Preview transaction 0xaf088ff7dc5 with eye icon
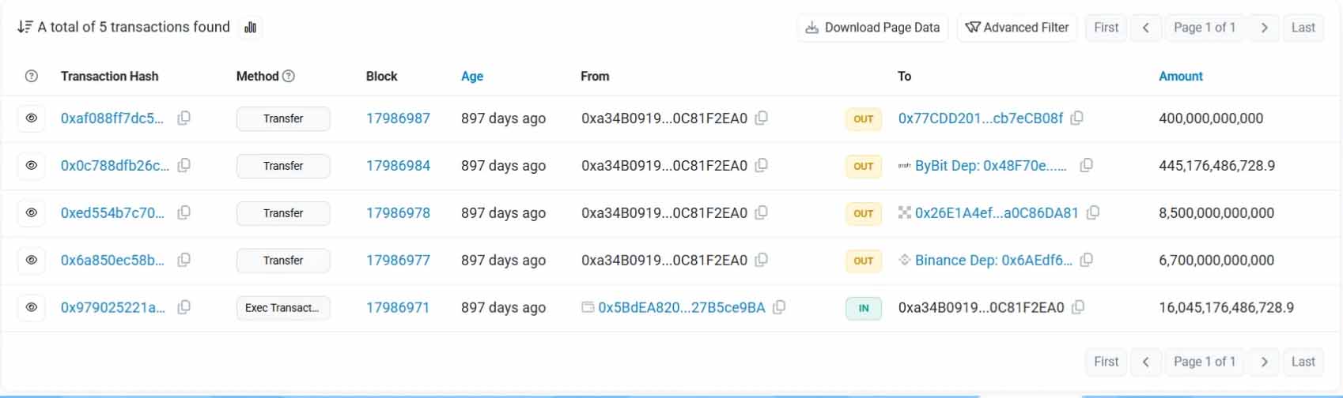 (32, 118)
